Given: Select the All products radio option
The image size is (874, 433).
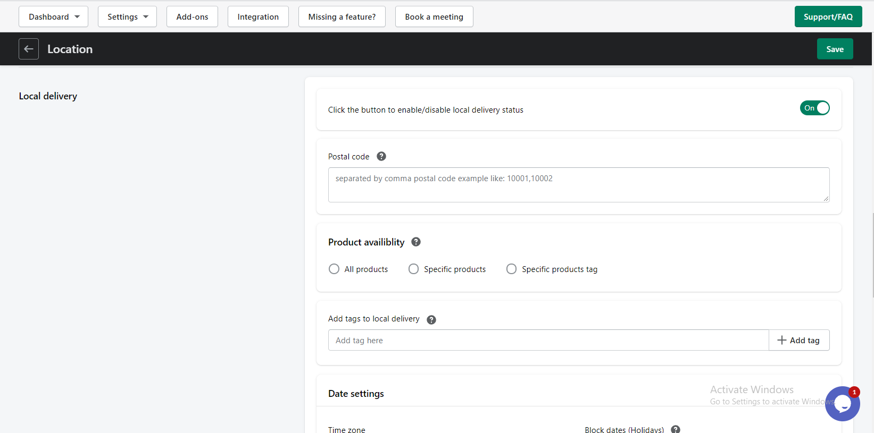Looking at the screenshot, I should coord(334,269).
